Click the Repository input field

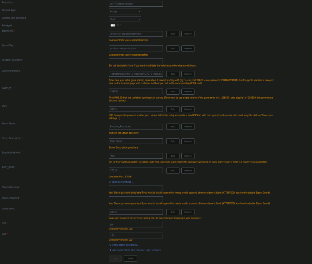point(136,4)
